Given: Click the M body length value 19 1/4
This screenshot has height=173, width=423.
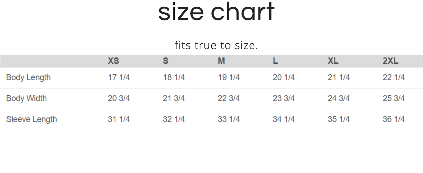Looking at the screenshot, I should [x=229, y=77].
